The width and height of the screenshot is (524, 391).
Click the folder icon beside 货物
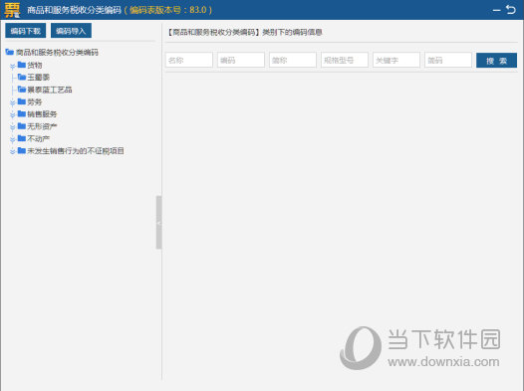pos(22,65)
